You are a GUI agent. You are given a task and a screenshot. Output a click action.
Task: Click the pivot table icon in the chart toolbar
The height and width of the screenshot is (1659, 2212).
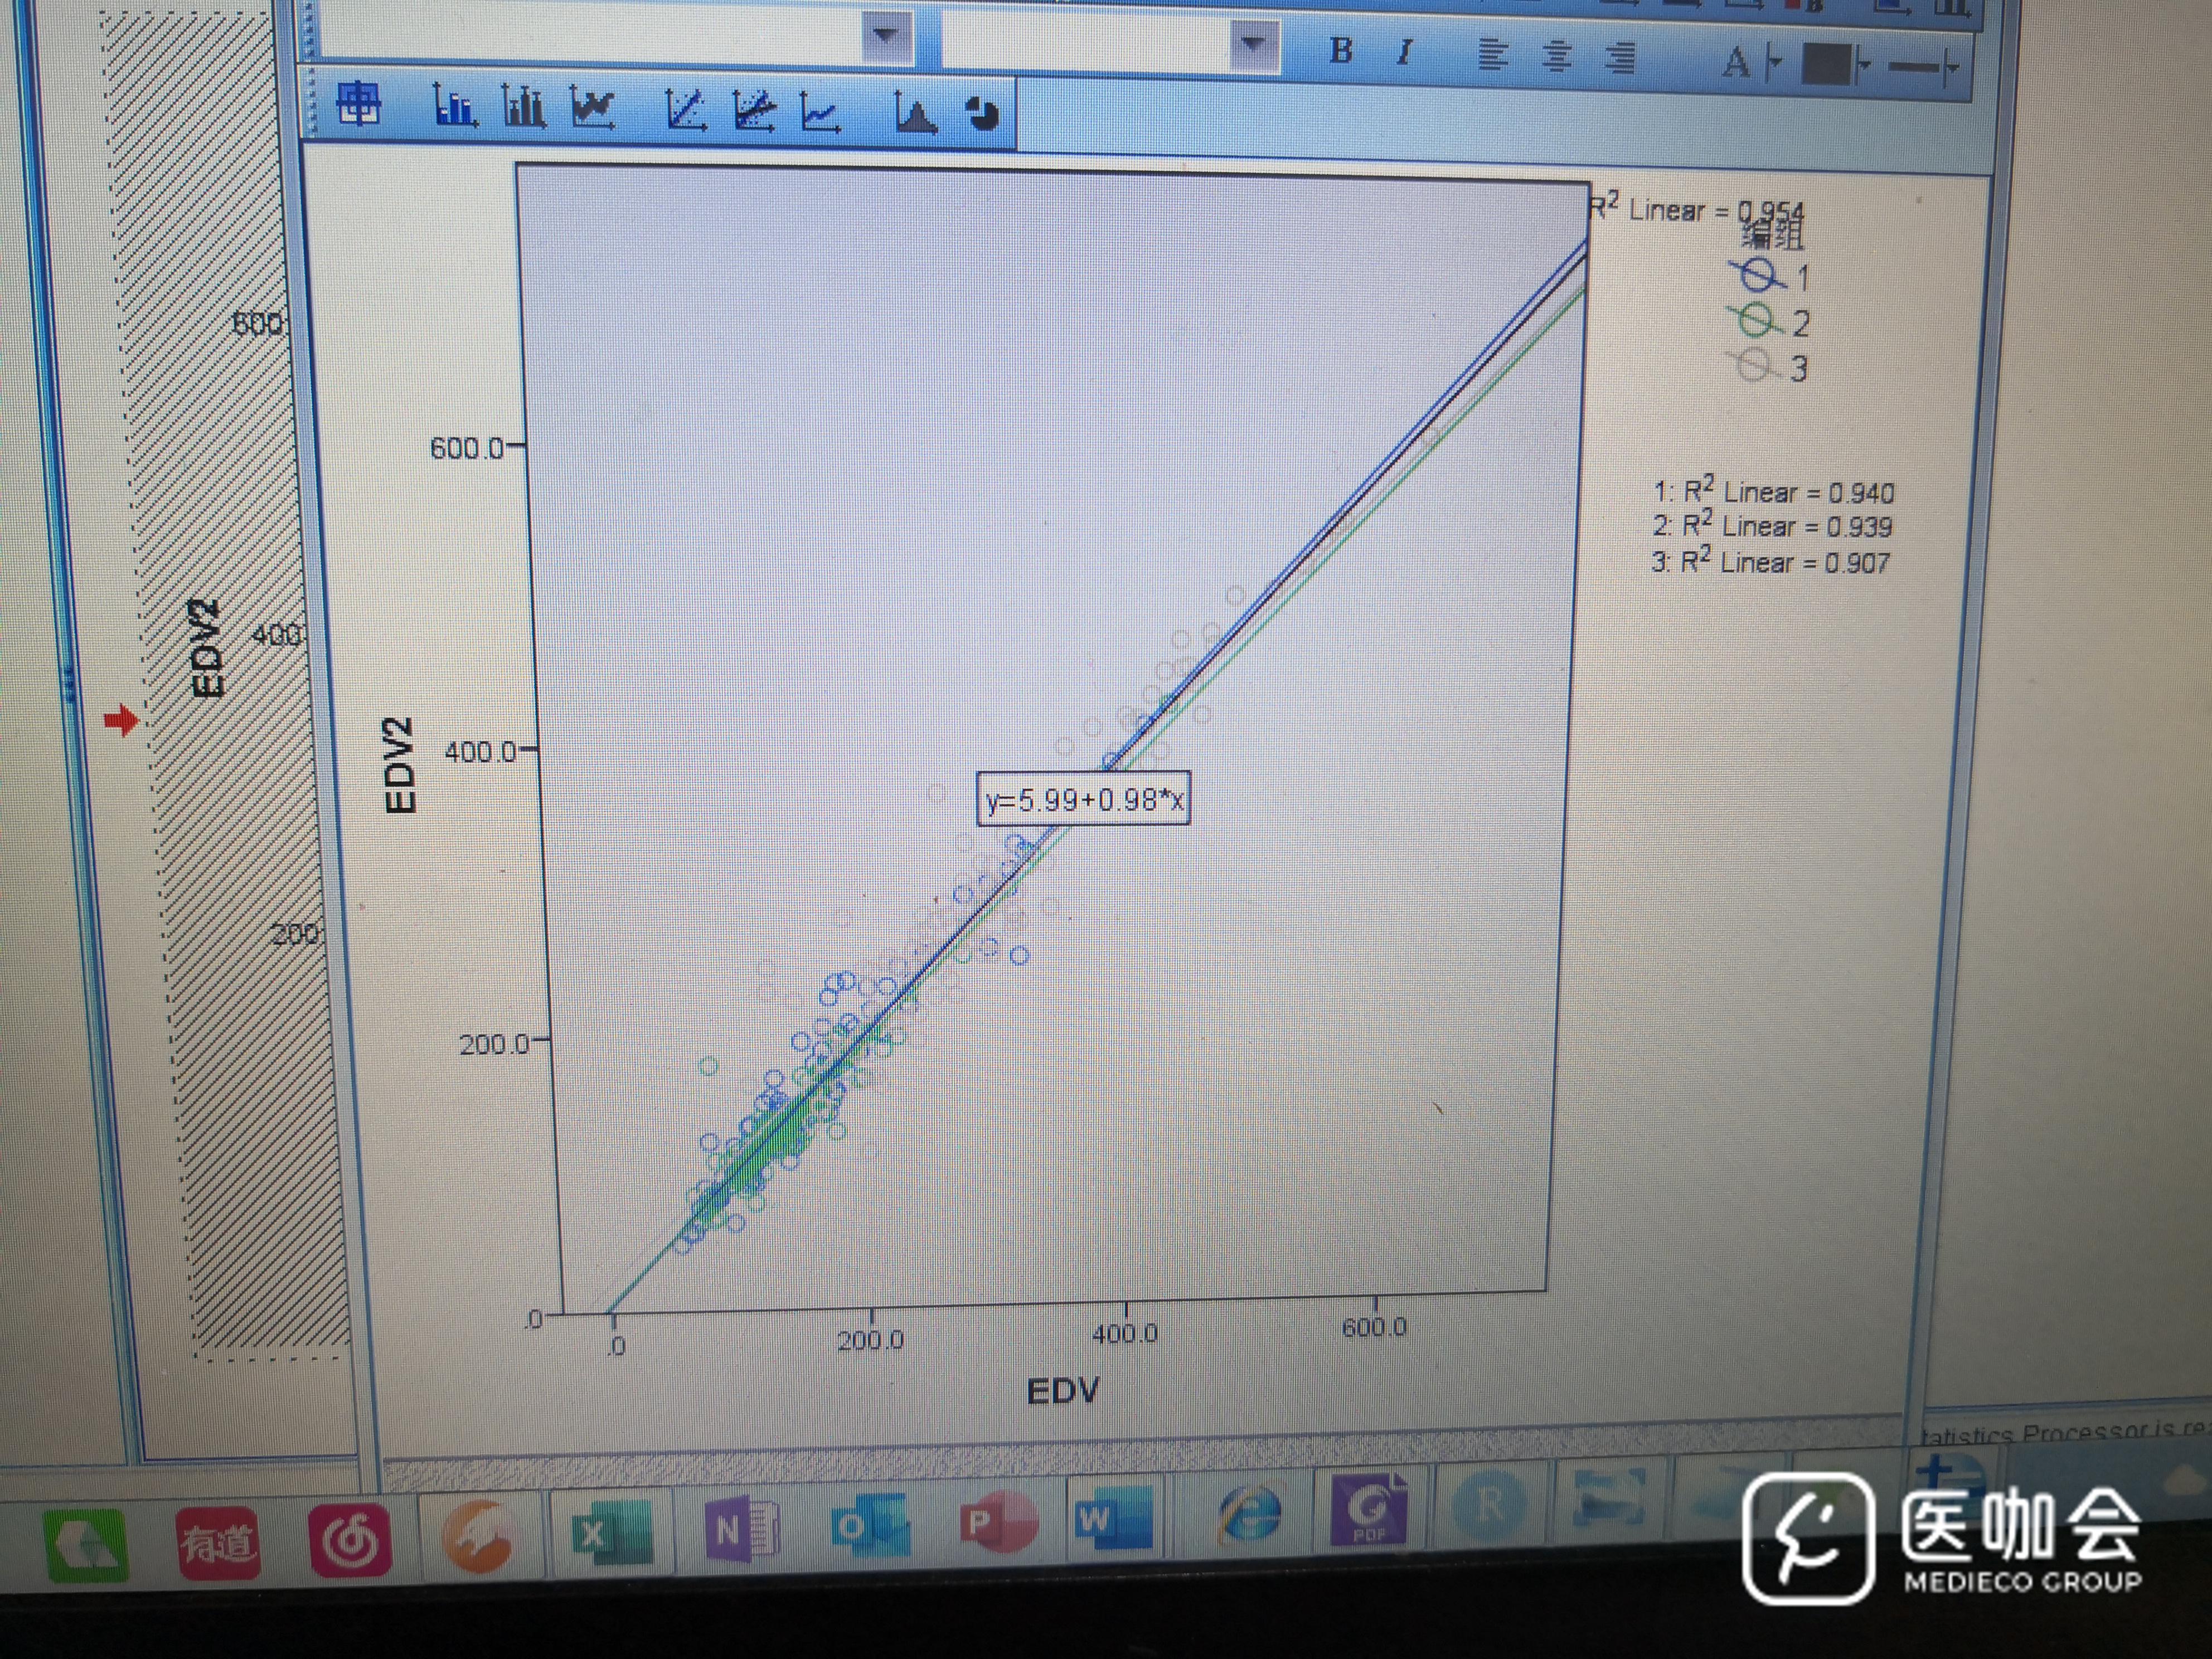[359, 104]
